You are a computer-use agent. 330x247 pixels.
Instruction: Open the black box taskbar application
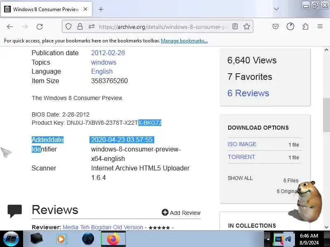[36, 239]
